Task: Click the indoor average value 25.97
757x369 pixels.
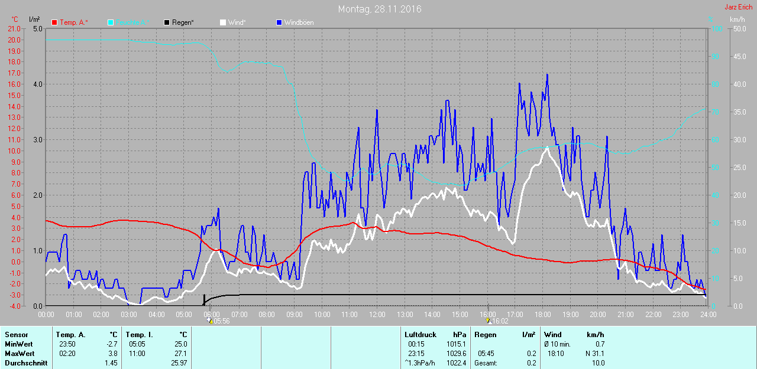Action: [x=179, y=363]
